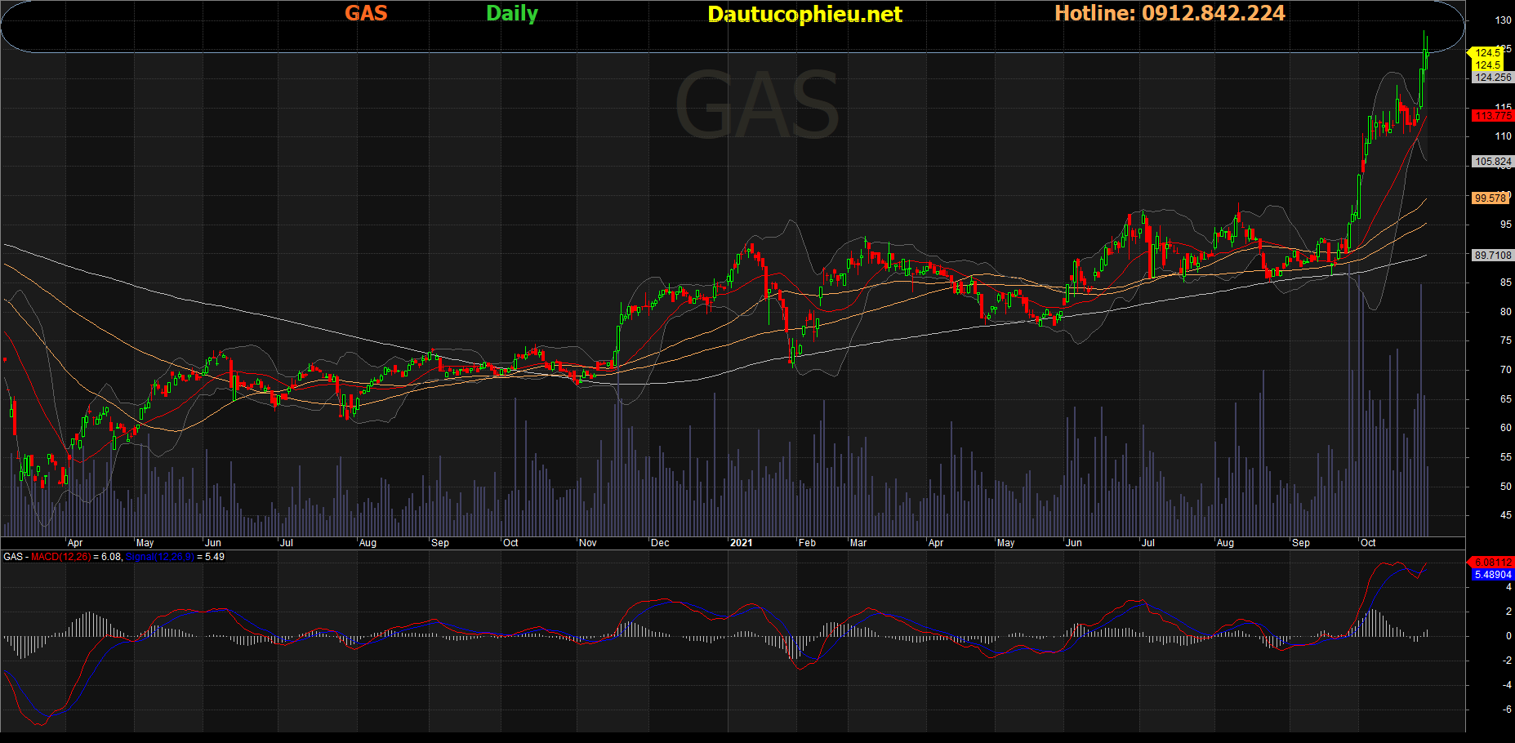Click the orange 99.578 price tag
The height and width of the screenshot is (743, 1515).
tap(1490, 198)
